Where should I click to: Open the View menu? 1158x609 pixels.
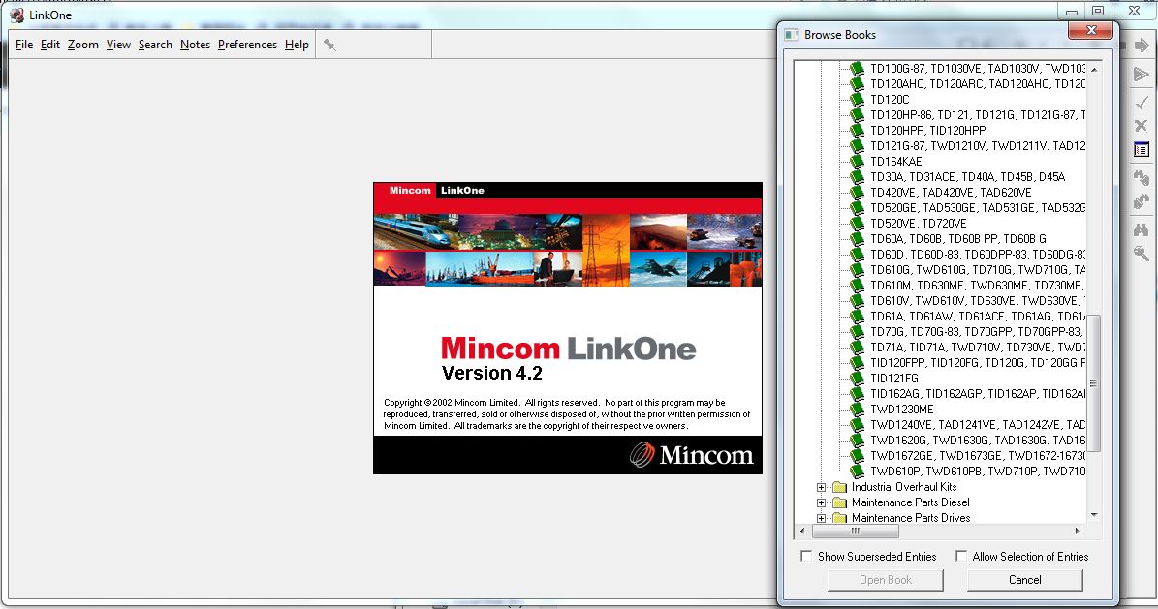[118, 45]
